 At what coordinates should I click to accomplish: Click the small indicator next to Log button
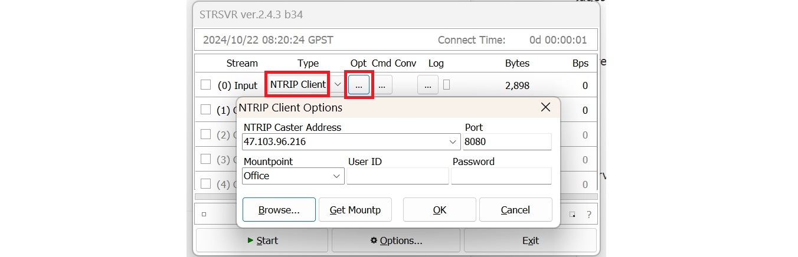pyautogui.click(x=446, y=85)
